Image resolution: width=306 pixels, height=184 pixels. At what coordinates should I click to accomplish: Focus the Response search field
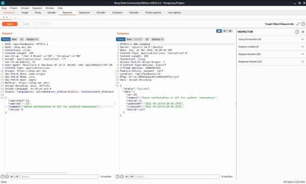(177, 176)
